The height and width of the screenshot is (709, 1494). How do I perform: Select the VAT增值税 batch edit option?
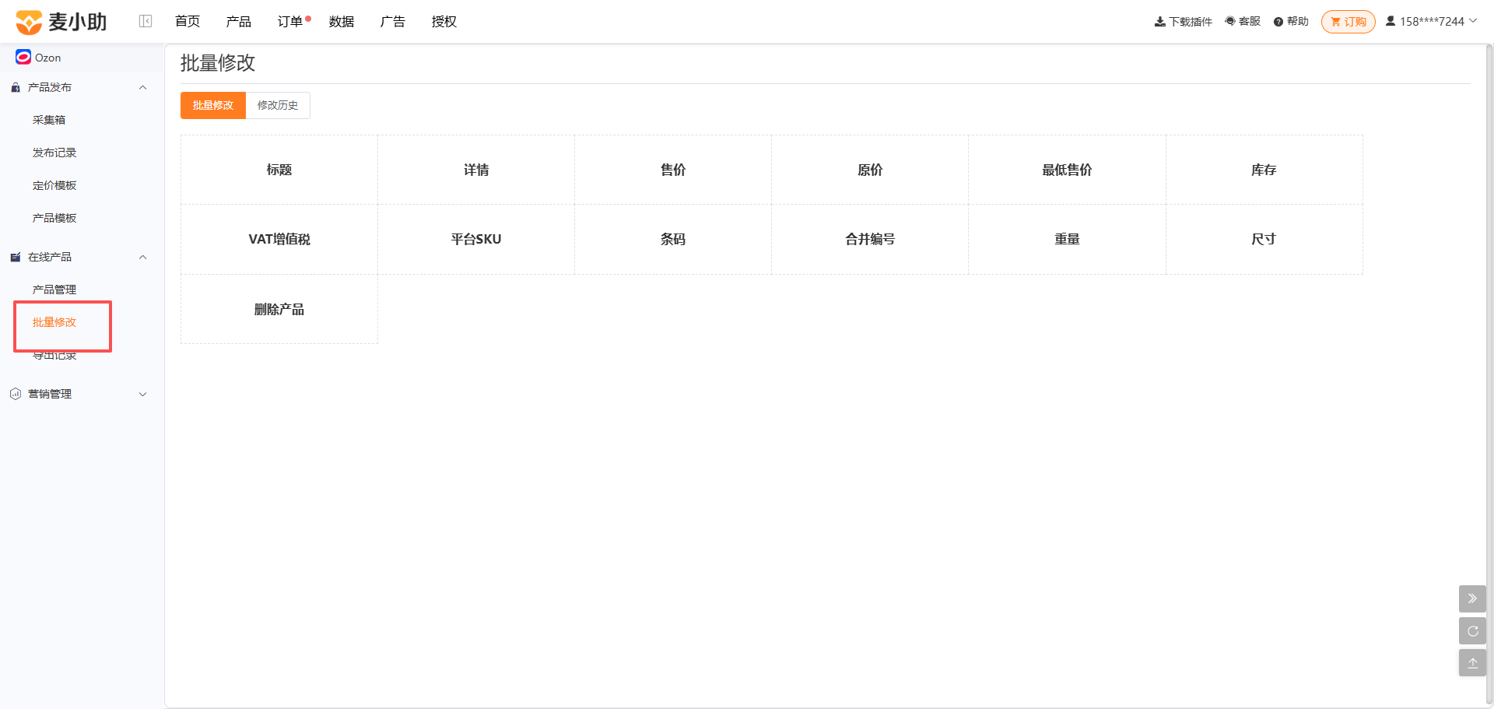point(279,239)
